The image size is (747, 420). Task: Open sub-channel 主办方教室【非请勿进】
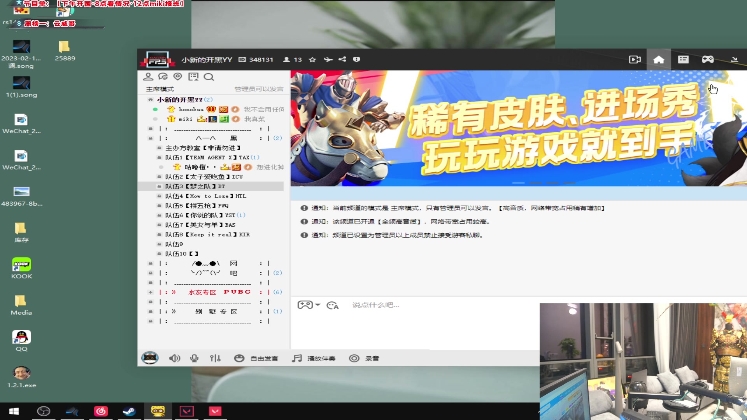(203, 148)
